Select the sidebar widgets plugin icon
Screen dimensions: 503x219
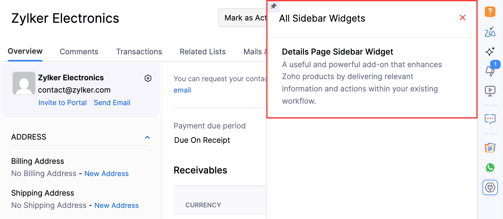490,187
